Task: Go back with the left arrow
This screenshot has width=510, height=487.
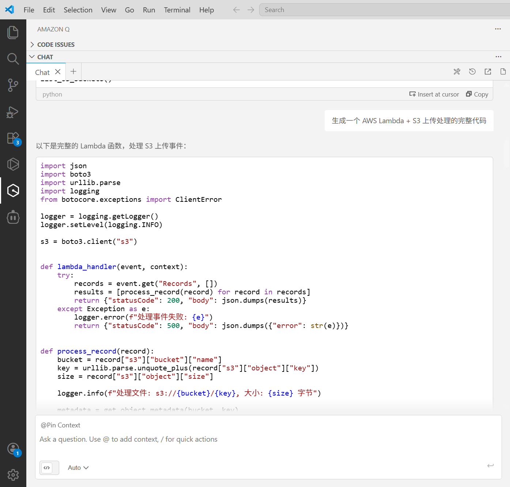Action: click(x=237, y=10)
